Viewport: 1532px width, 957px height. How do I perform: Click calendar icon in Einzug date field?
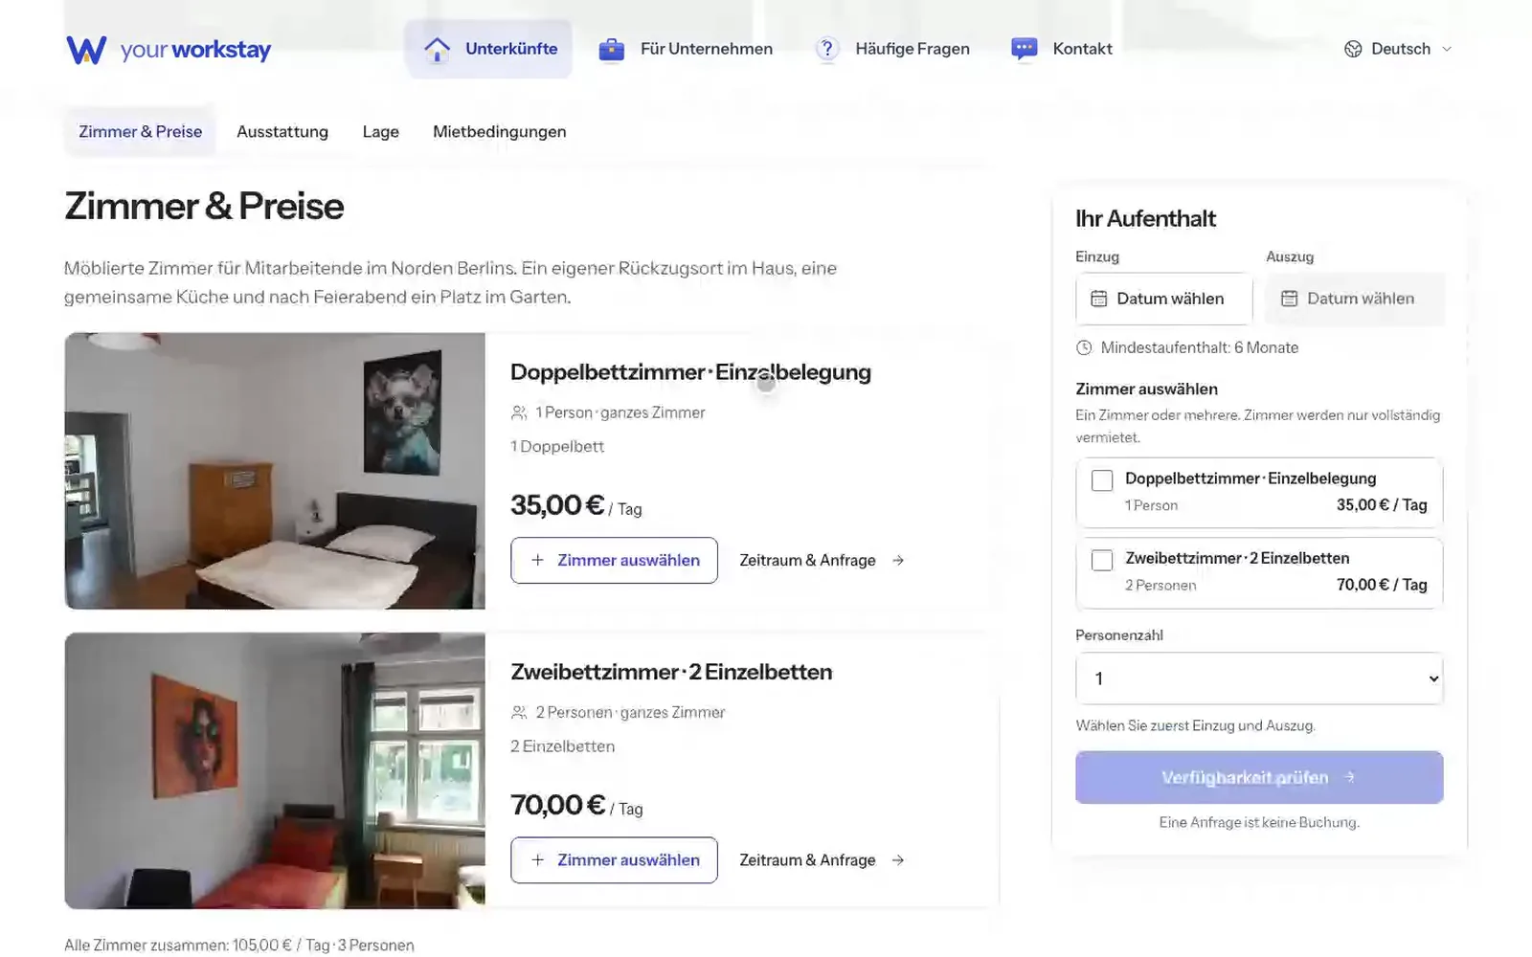[1099, 299]
